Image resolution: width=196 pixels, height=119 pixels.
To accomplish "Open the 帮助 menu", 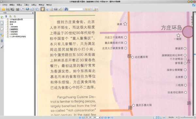I will click(49, 5).
